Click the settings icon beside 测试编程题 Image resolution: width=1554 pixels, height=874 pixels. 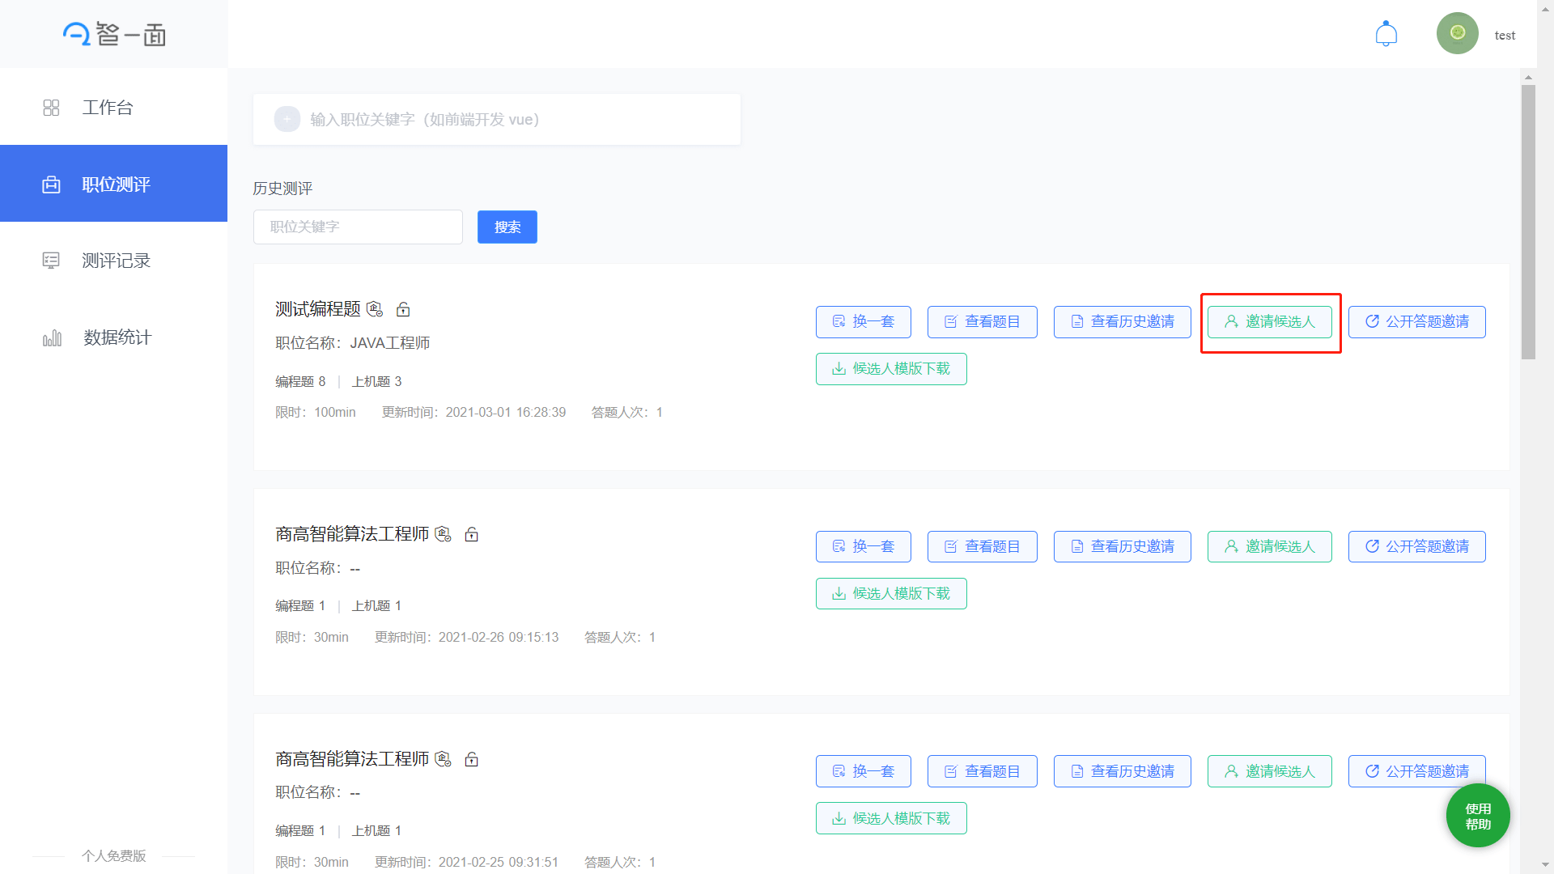(375, 309)
